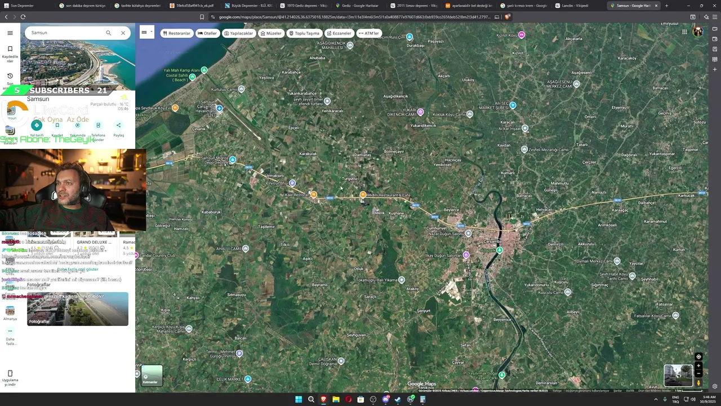Open Windows Start menu
721x406 pixels.
tap(299, 399)
